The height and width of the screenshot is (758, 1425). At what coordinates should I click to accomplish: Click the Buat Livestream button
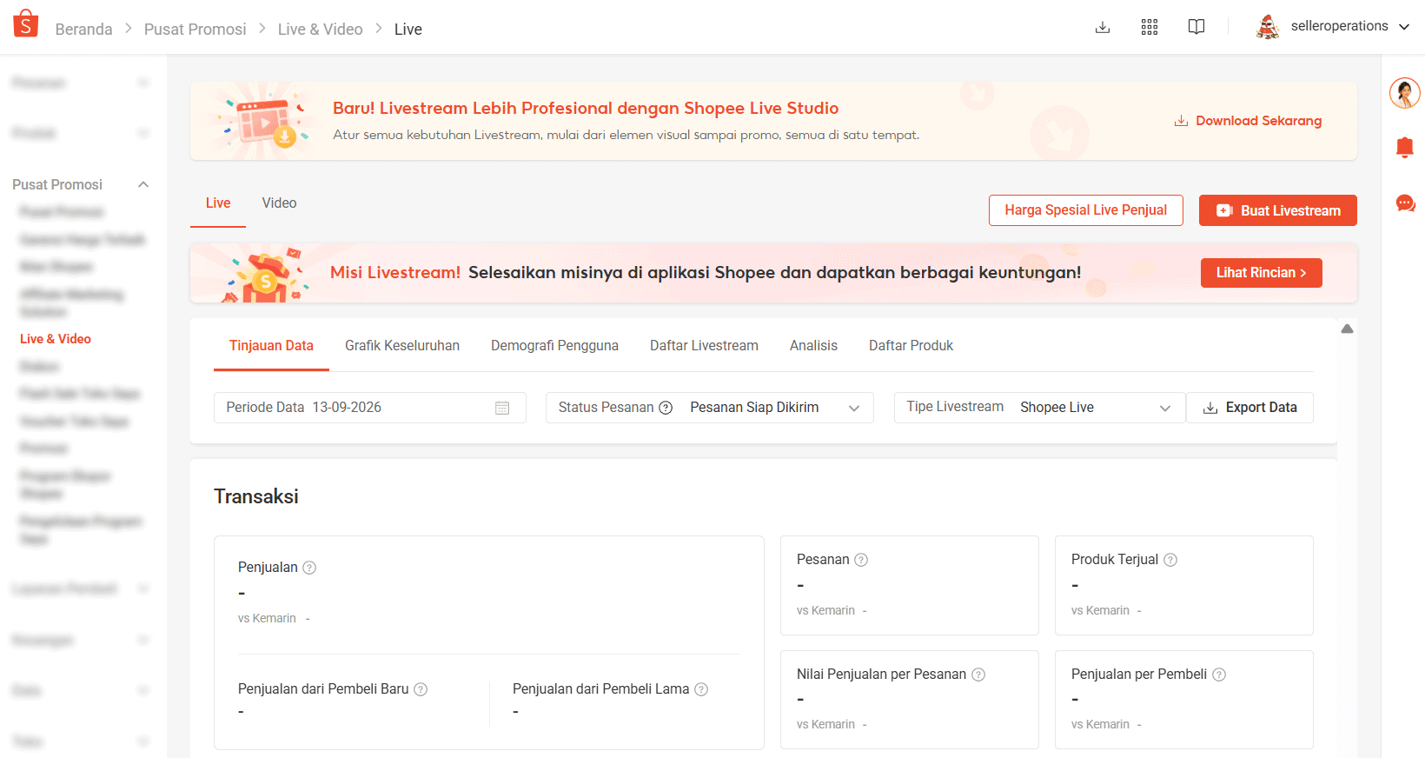(x=1278, y=210)
